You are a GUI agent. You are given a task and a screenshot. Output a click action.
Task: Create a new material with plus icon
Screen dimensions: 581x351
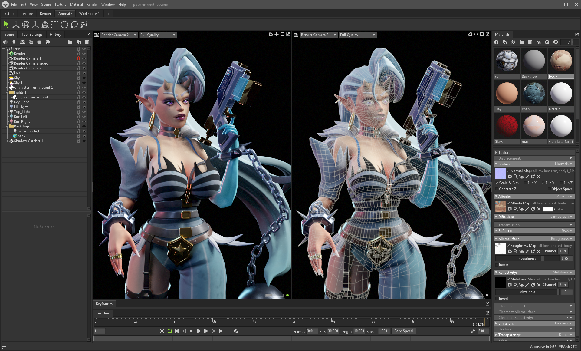(x=496, y=42)
